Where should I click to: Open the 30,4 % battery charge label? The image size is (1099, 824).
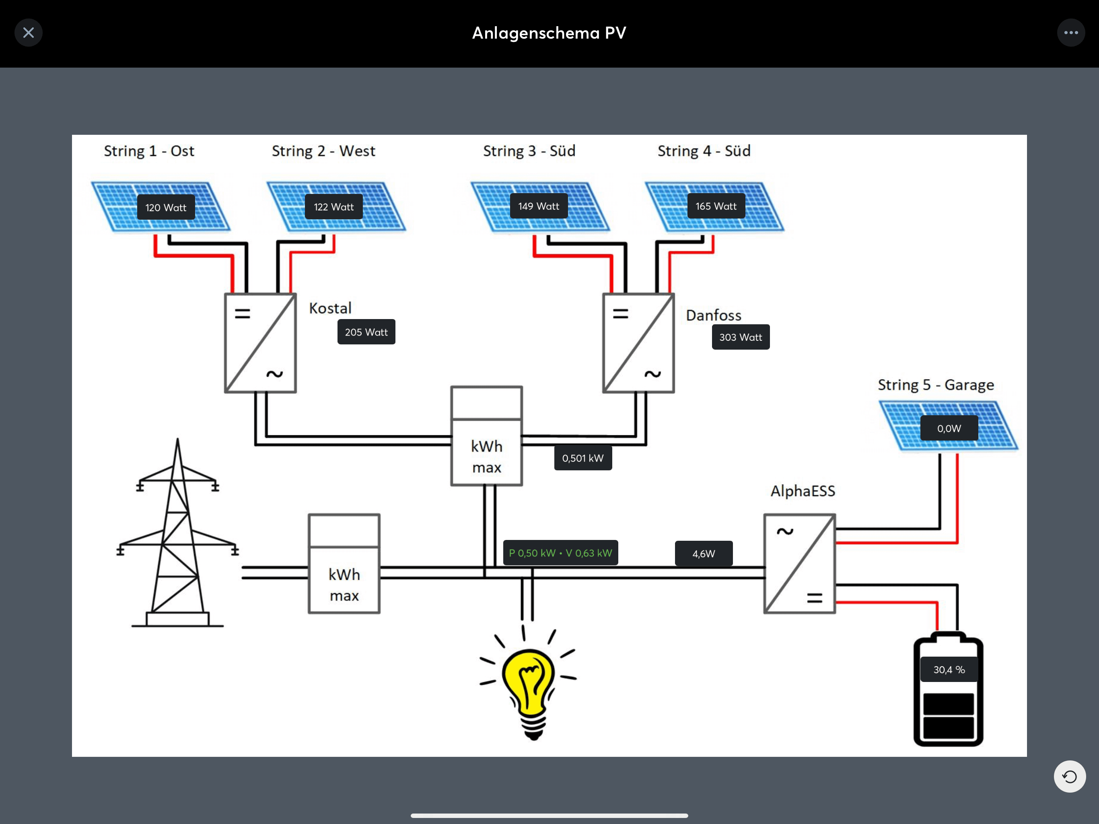pos(949,669)
